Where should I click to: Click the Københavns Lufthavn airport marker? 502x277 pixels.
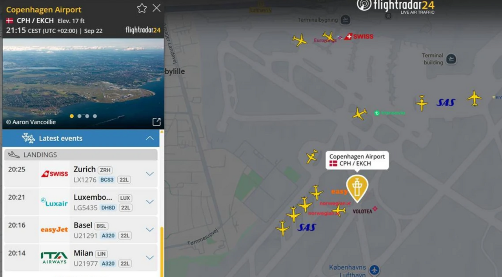(374, 270)
